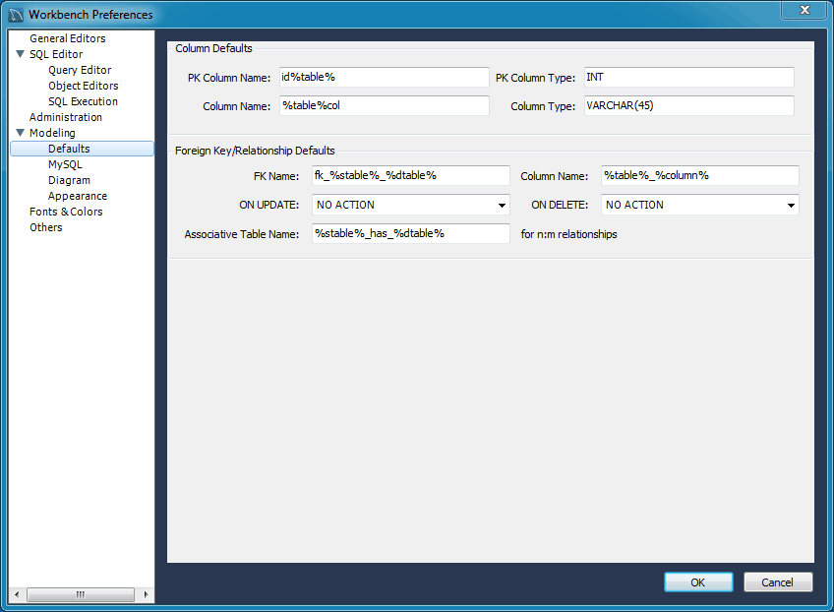Select Fonts & Colors in the sidebar
The image size is (834, 612).
tap(66, 212)
